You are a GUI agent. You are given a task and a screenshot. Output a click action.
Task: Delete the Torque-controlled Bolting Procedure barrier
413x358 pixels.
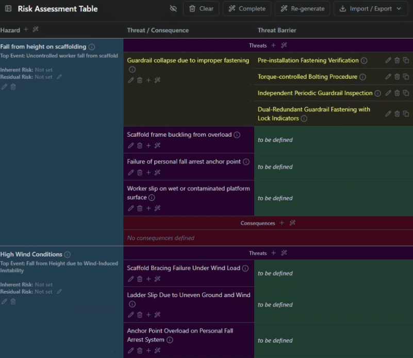pos(396,76)
